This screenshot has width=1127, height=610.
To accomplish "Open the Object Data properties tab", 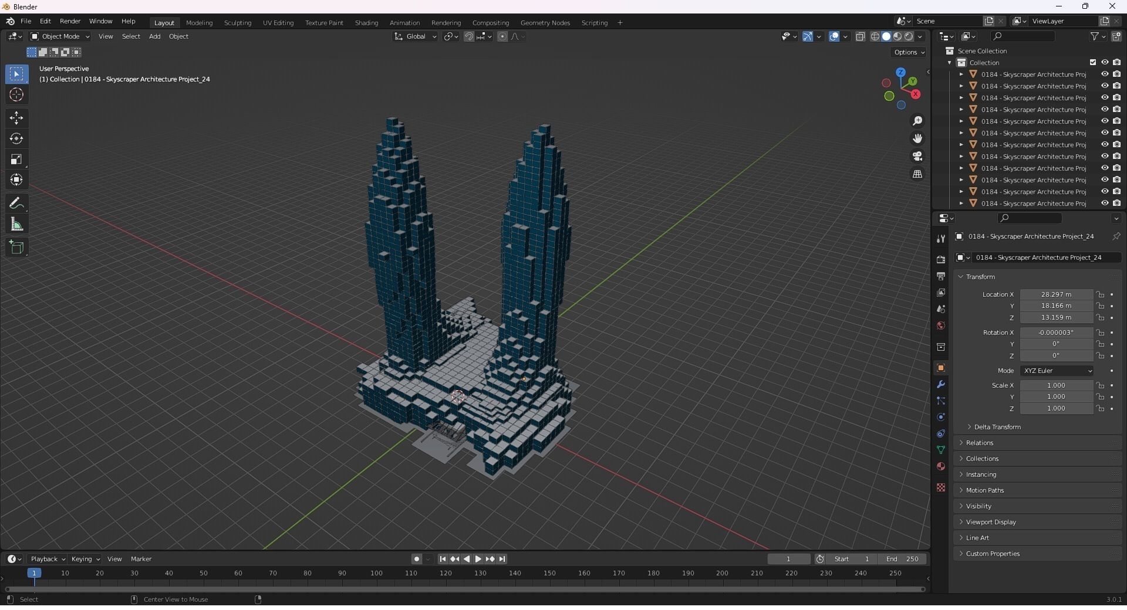I will pos(941,450).
